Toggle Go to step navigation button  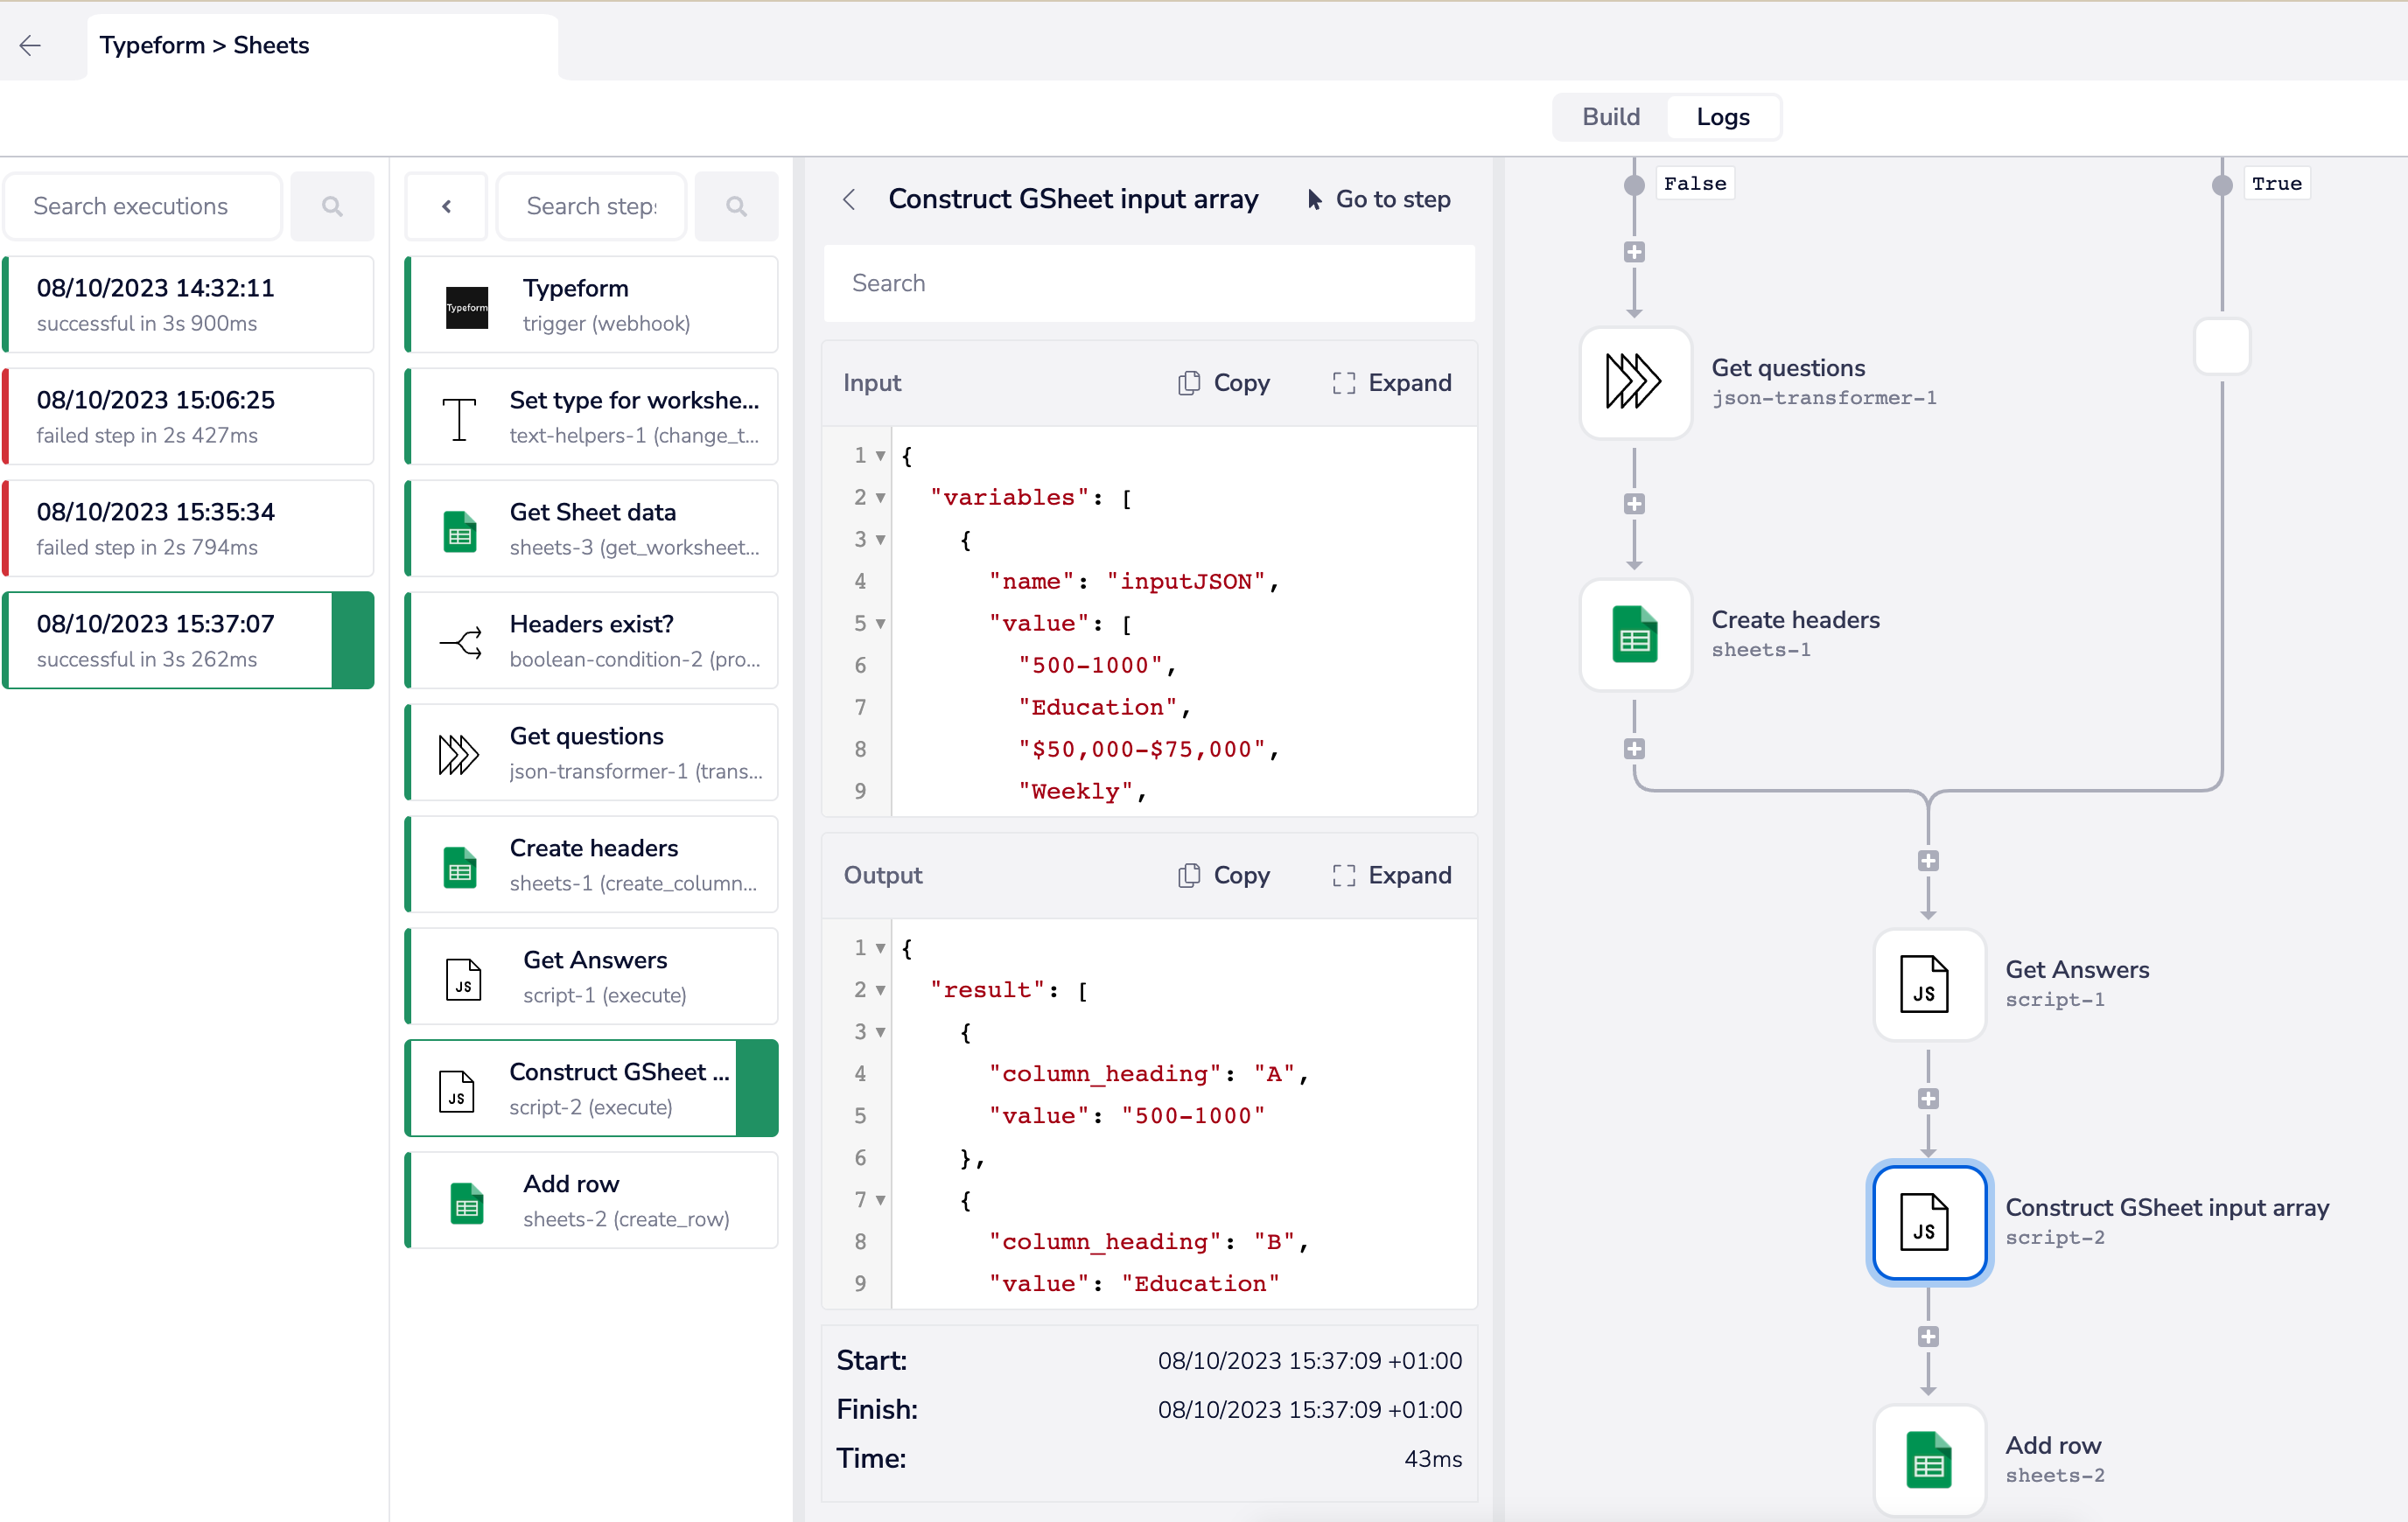click(x=1376, y=199)
